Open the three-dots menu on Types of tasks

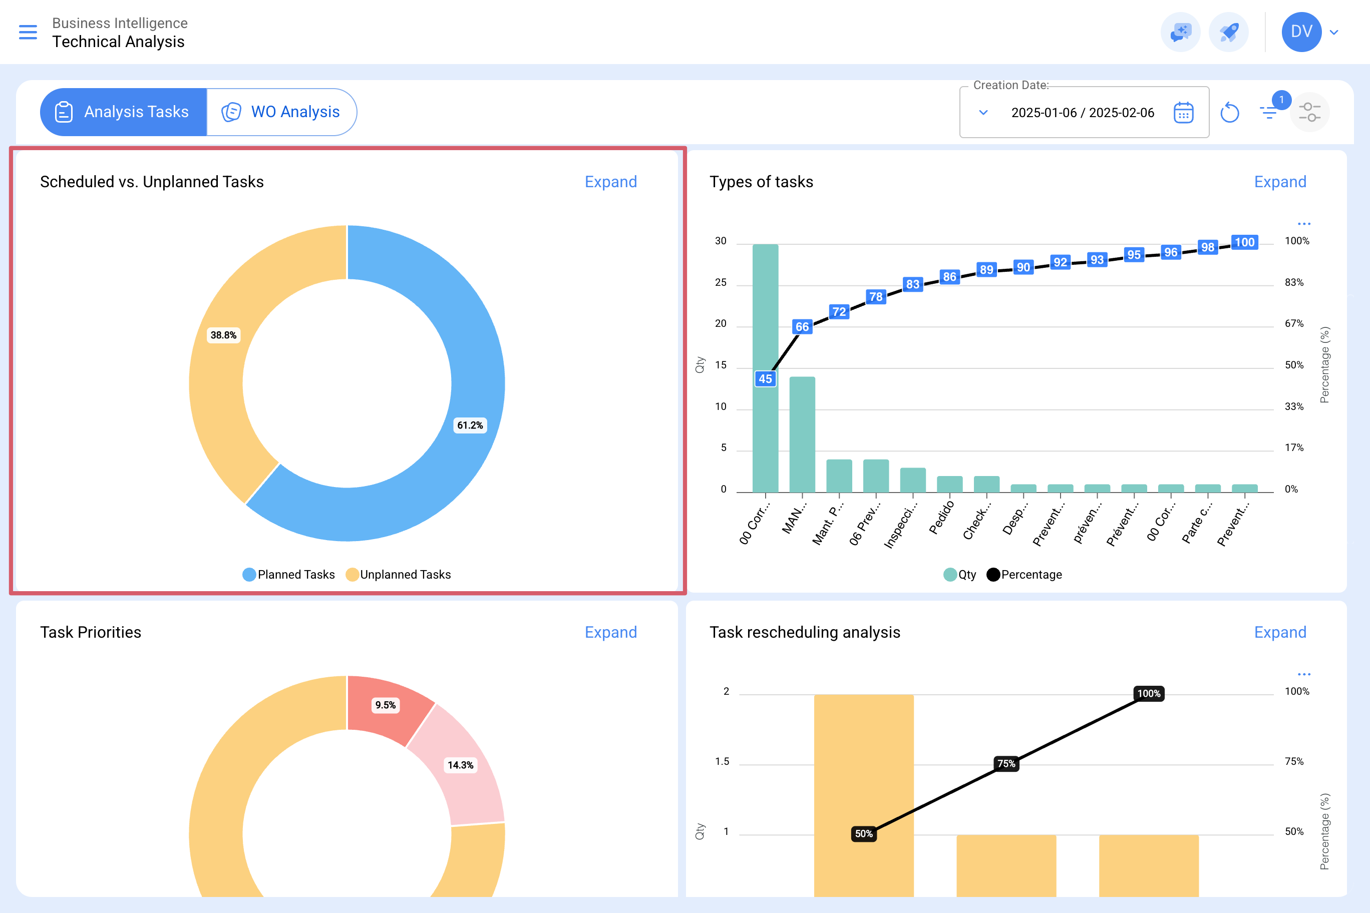[x=1303, y=224]
